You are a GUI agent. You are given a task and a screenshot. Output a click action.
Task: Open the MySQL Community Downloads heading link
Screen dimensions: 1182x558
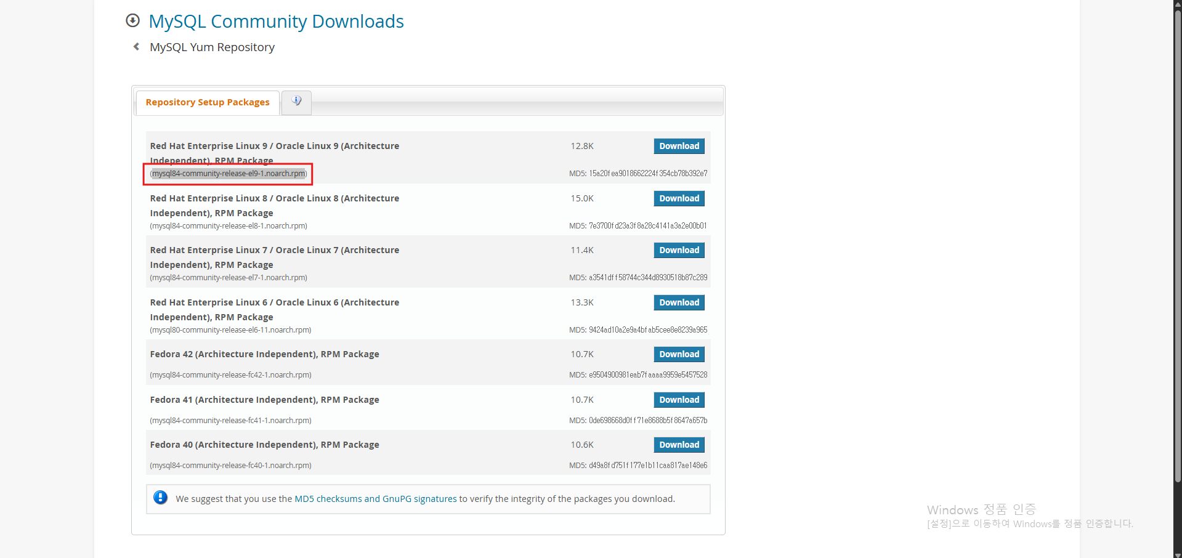pos(276,21)
